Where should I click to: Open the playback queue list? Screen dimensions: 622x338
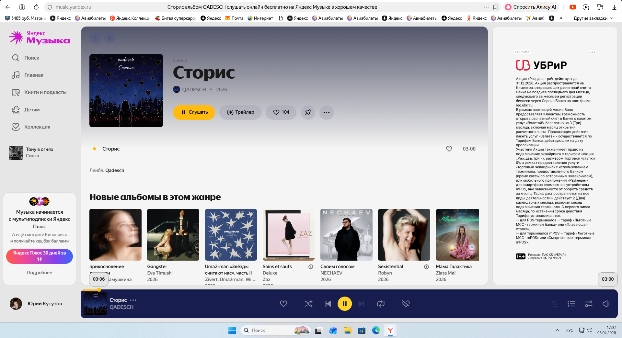click(571, 304)
